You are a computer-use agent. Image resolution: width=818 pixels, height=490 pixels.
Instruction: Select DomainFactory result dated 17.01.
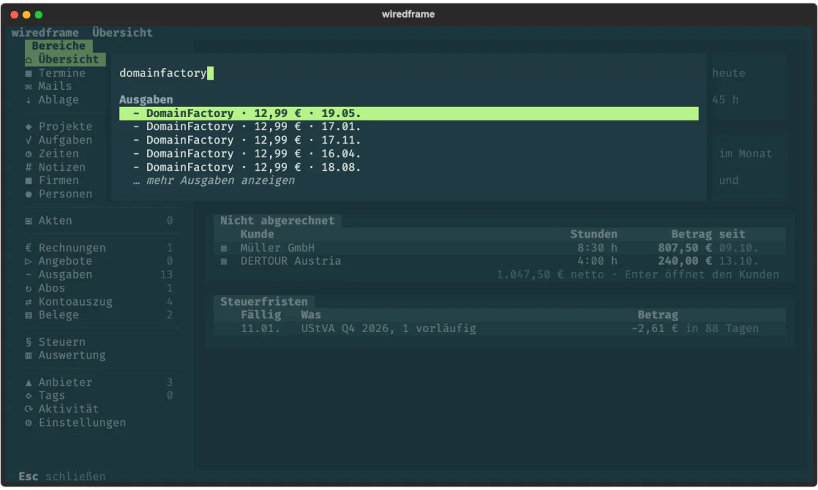[x=409, y=127]
